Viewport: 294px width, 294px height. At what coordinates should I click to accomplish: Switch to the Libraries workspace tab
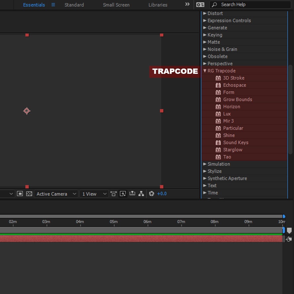pyautogui.click(x=158, y=5)
